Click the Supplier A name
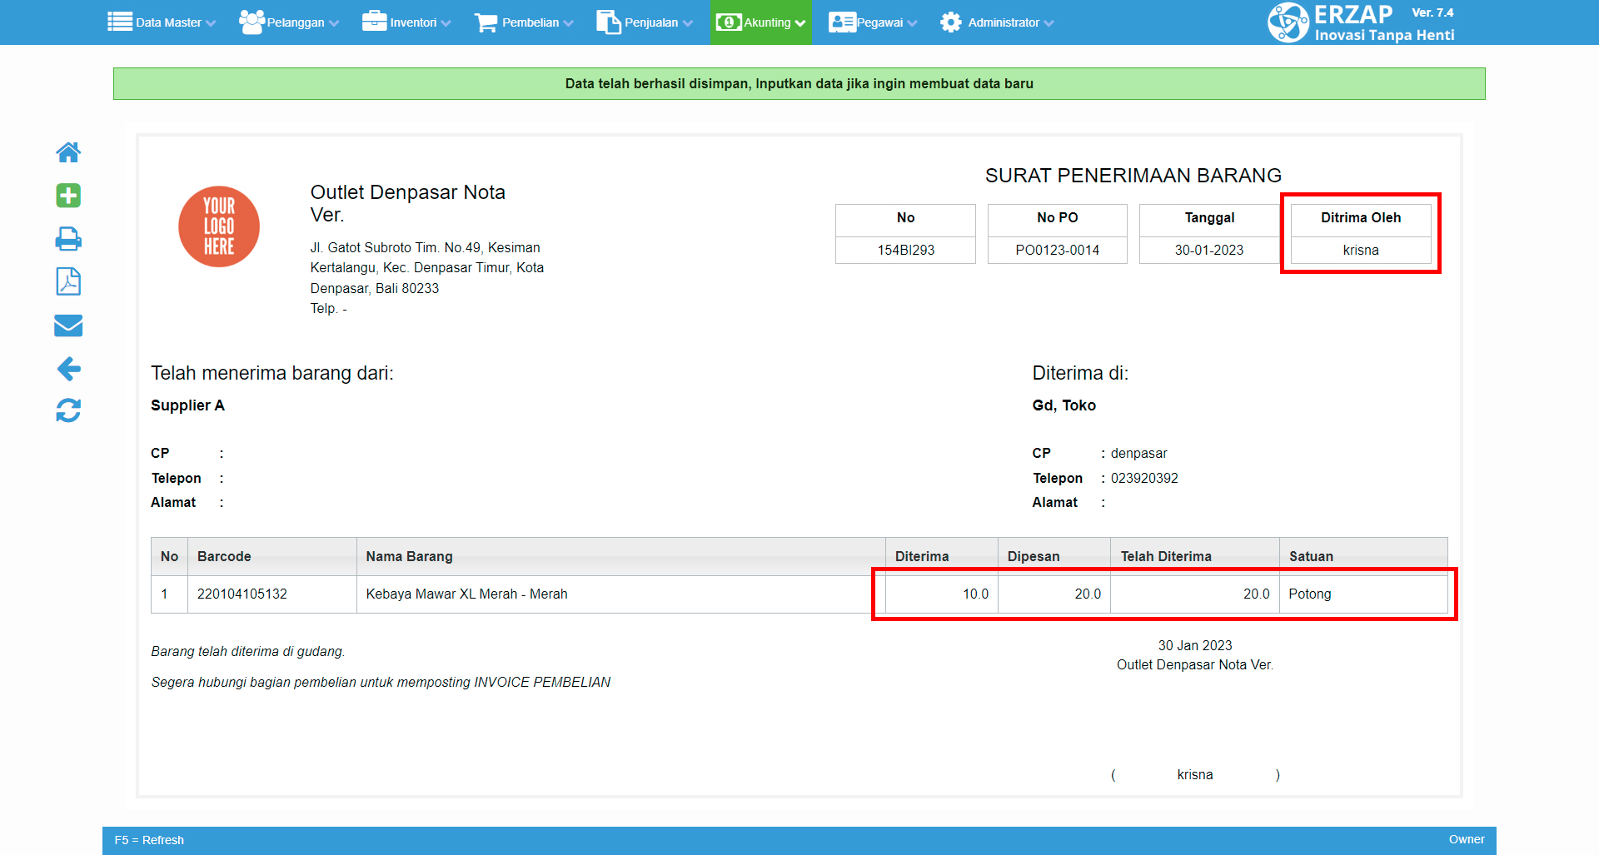This screenshot has width=1599, height=855. click(x=187, y=405)
